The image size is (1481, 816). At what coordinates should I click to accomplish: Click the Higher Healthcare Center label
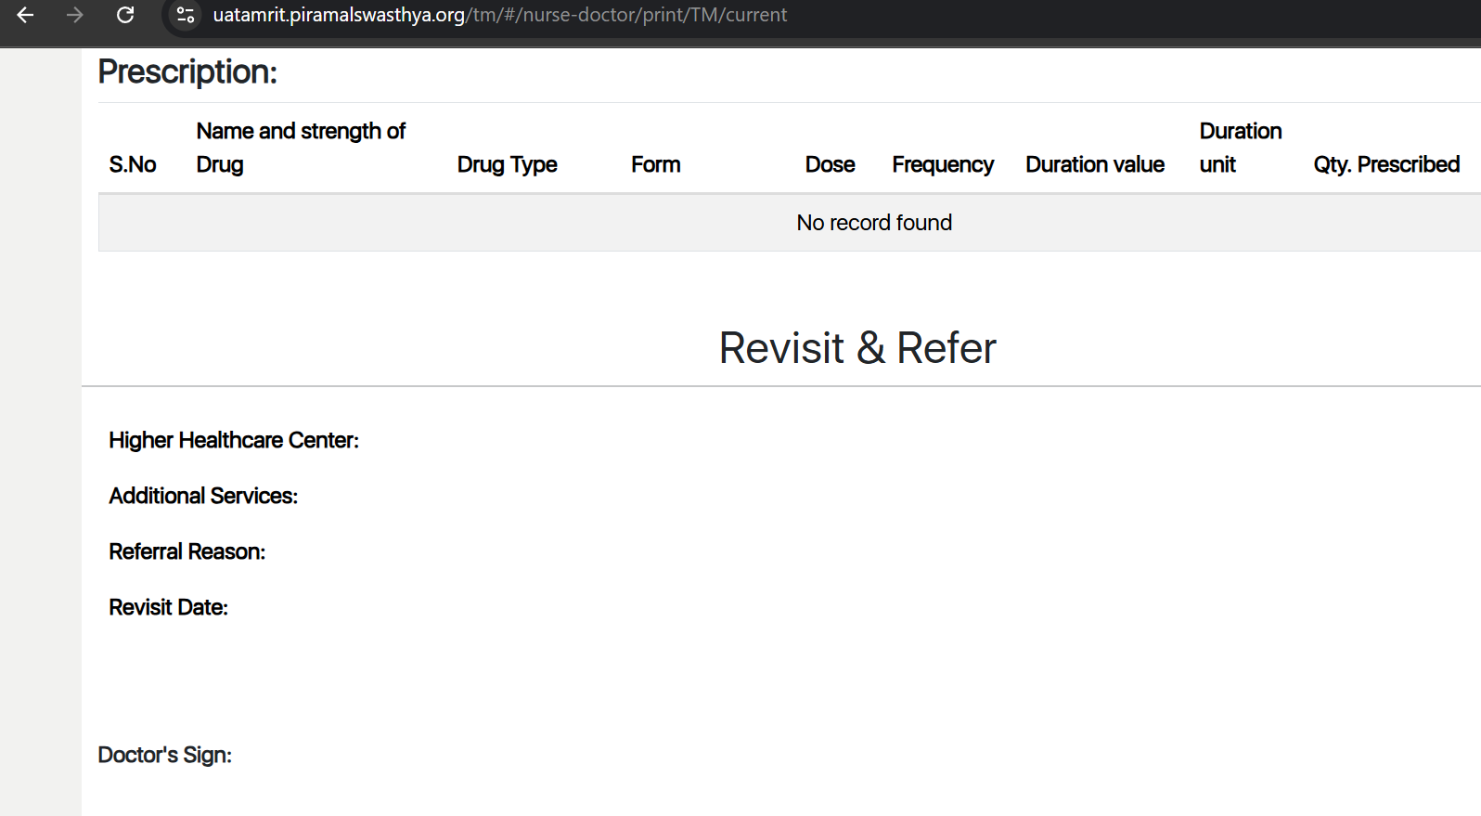point(234,440)
